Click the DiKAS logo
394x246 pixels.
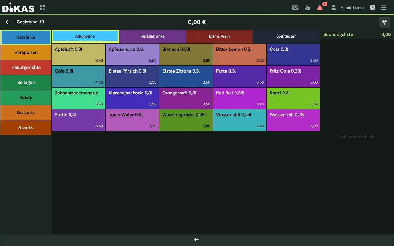[x=18, y=7]
